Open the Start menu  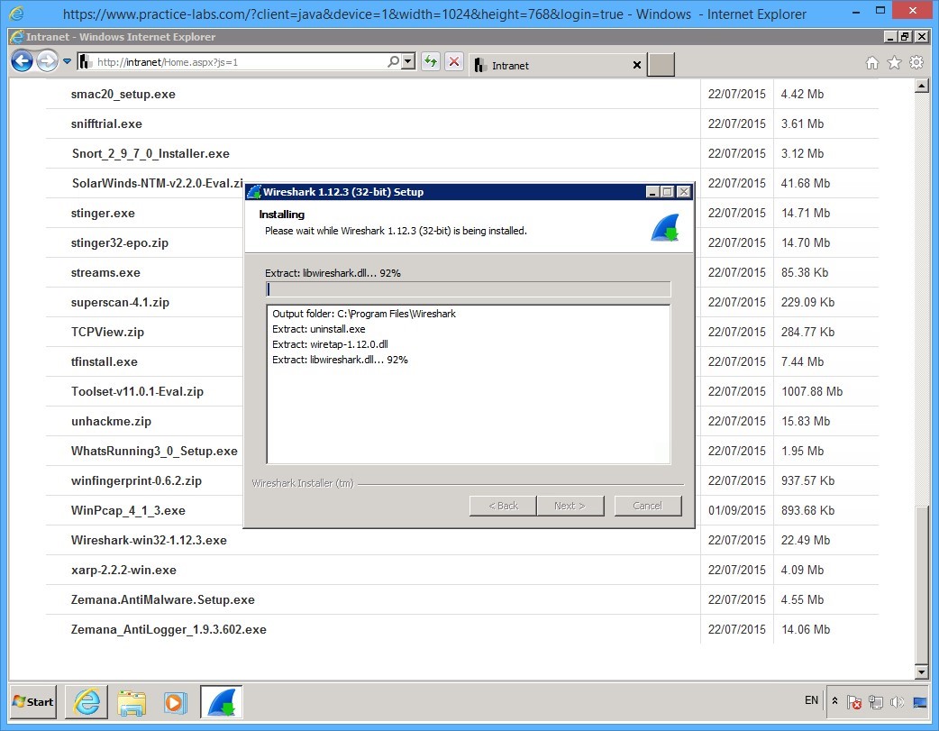click(x=32, y=701)
